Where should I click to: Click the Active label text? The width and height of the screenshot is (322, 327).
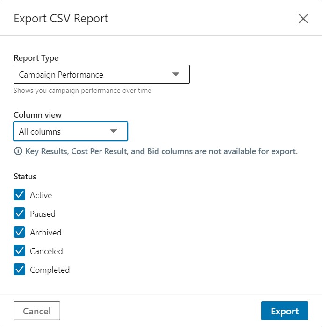tap(41, 195)
